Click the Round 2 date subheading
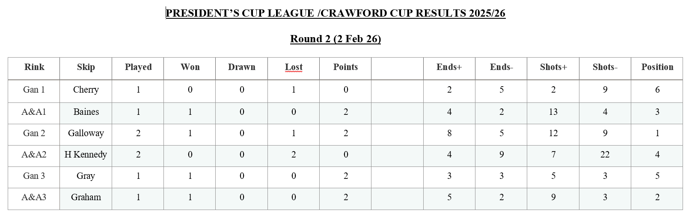Viewport: 689px width, 213px height. point(335,39)
